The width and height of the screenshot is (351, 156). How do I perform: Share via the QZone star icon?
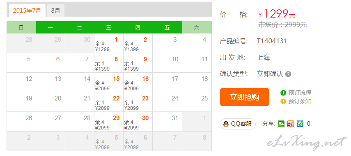pos(300,124)
